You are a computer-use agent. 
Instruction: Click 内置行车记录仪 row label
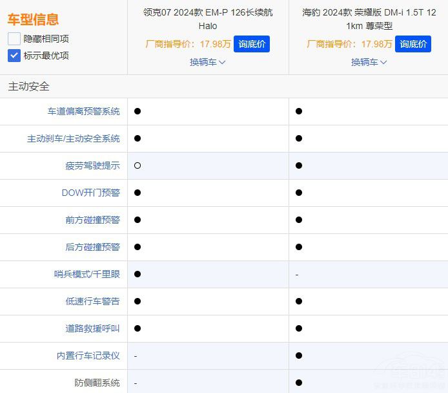click(x=88, y=356)
